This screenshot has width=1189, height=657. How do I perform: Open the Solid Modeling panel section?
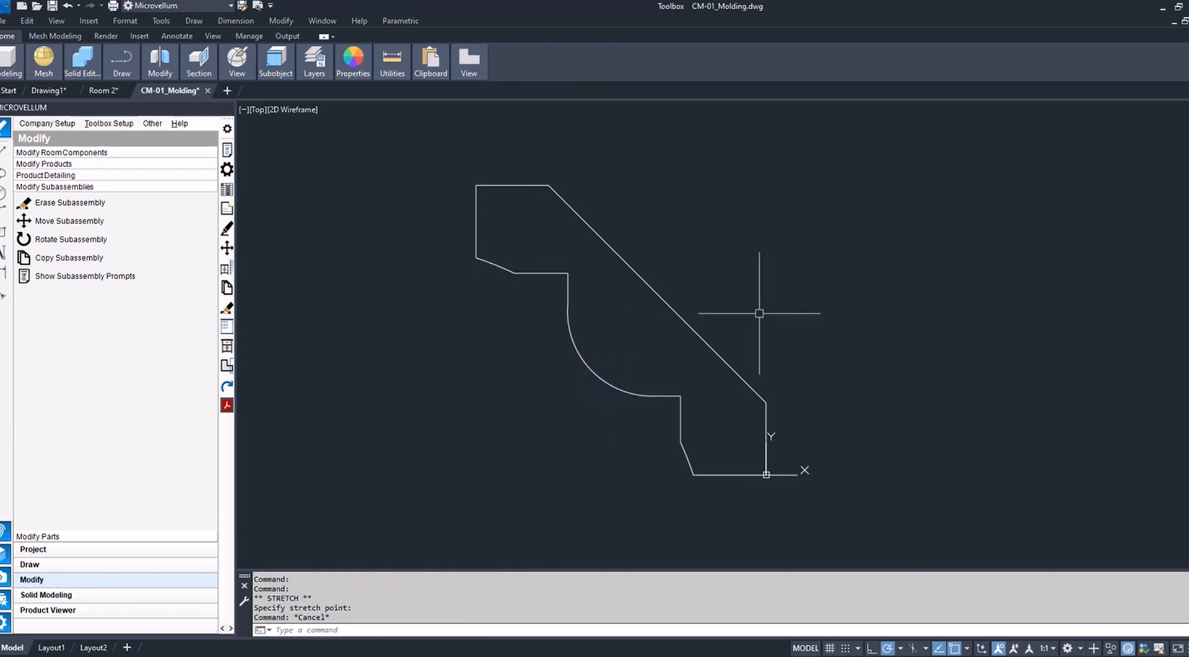point(46,595)
